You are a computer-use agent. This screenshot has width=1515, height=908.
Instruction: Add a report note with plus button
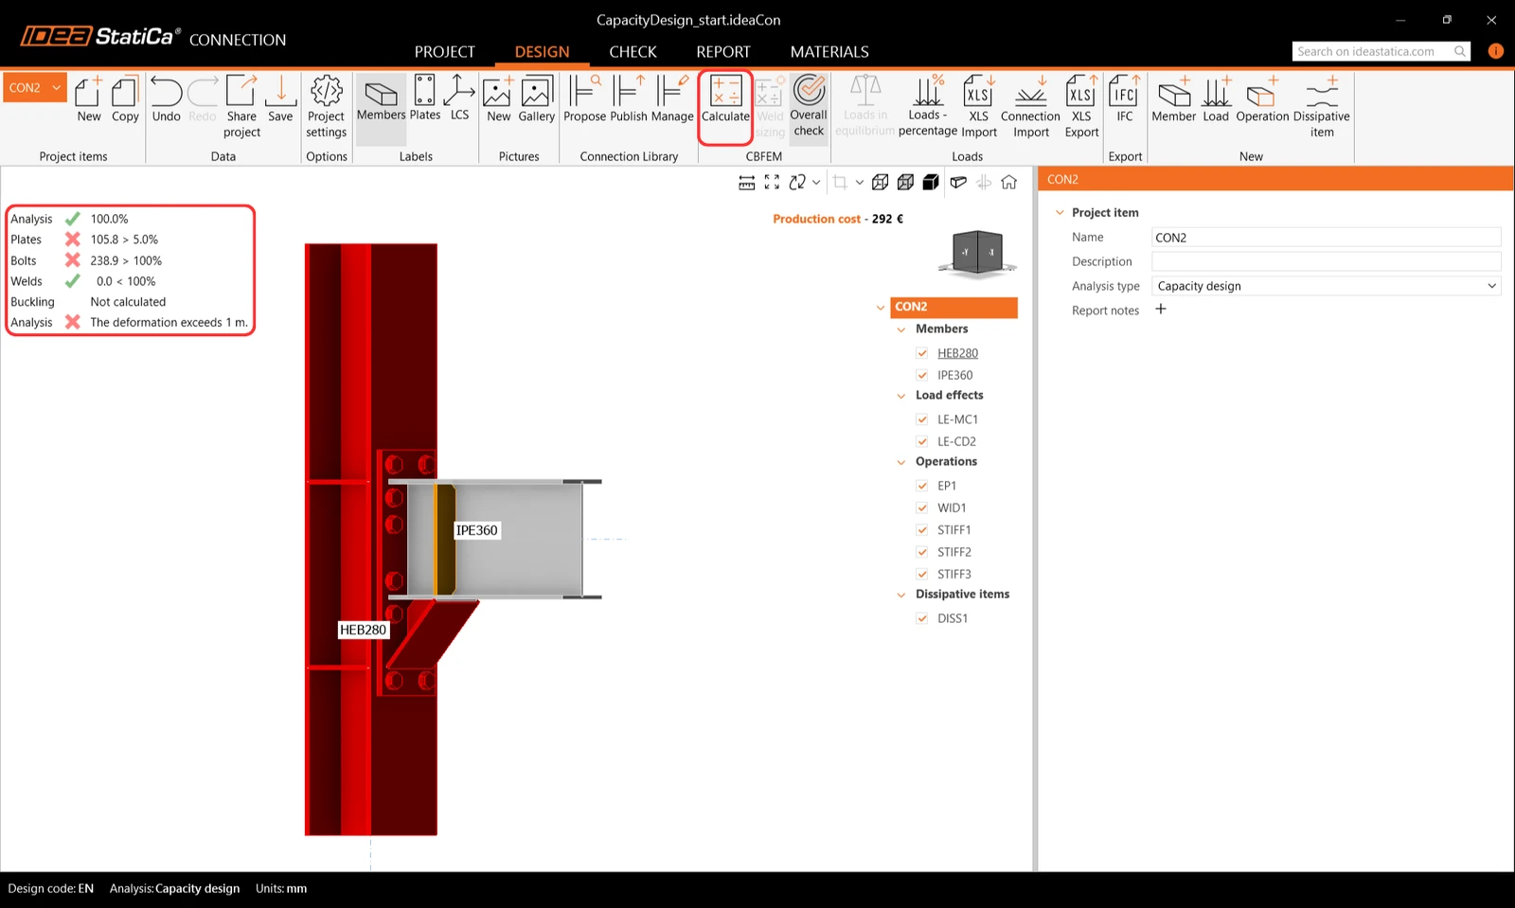click(x=1161, y=309)
